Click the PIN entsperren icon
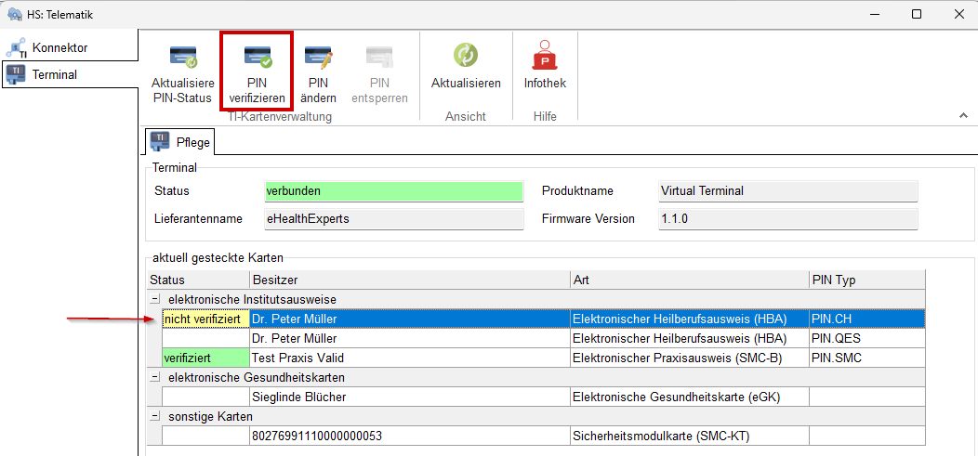Screen dimensions: 978x456 click(379, 58)
